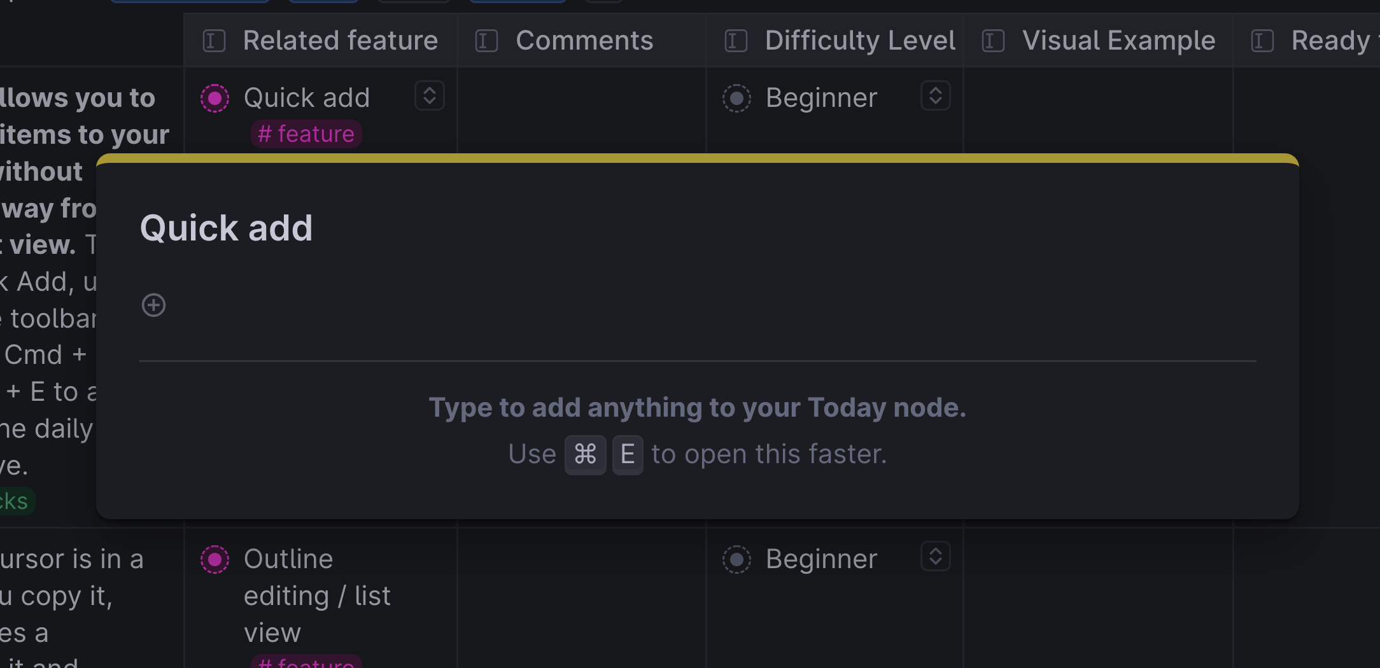Click the pink Outline editing node bullet
The height and width of the screenshot is (668, 1380).
[x=215, y=559]
